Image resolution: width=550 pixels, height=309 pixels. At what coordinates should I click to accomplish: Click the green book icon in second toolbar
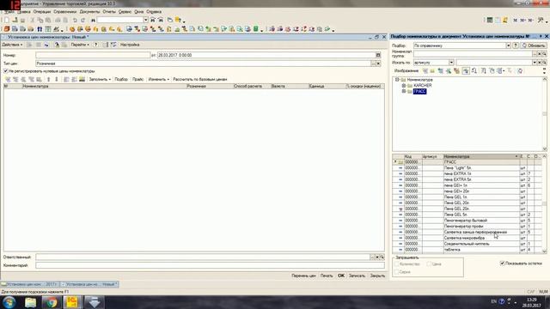(256, 29)
